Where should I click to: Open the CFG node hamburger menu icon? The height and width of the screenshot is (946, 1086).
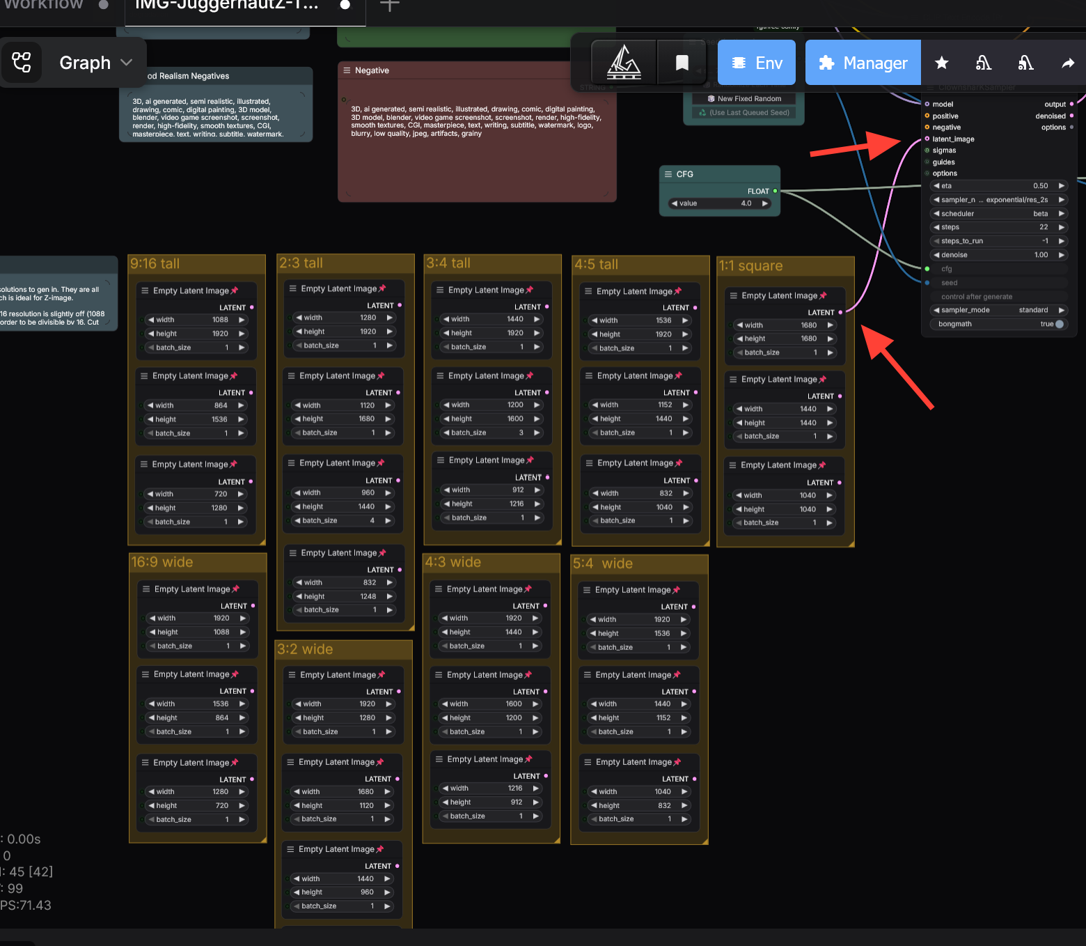click(668, 174)
